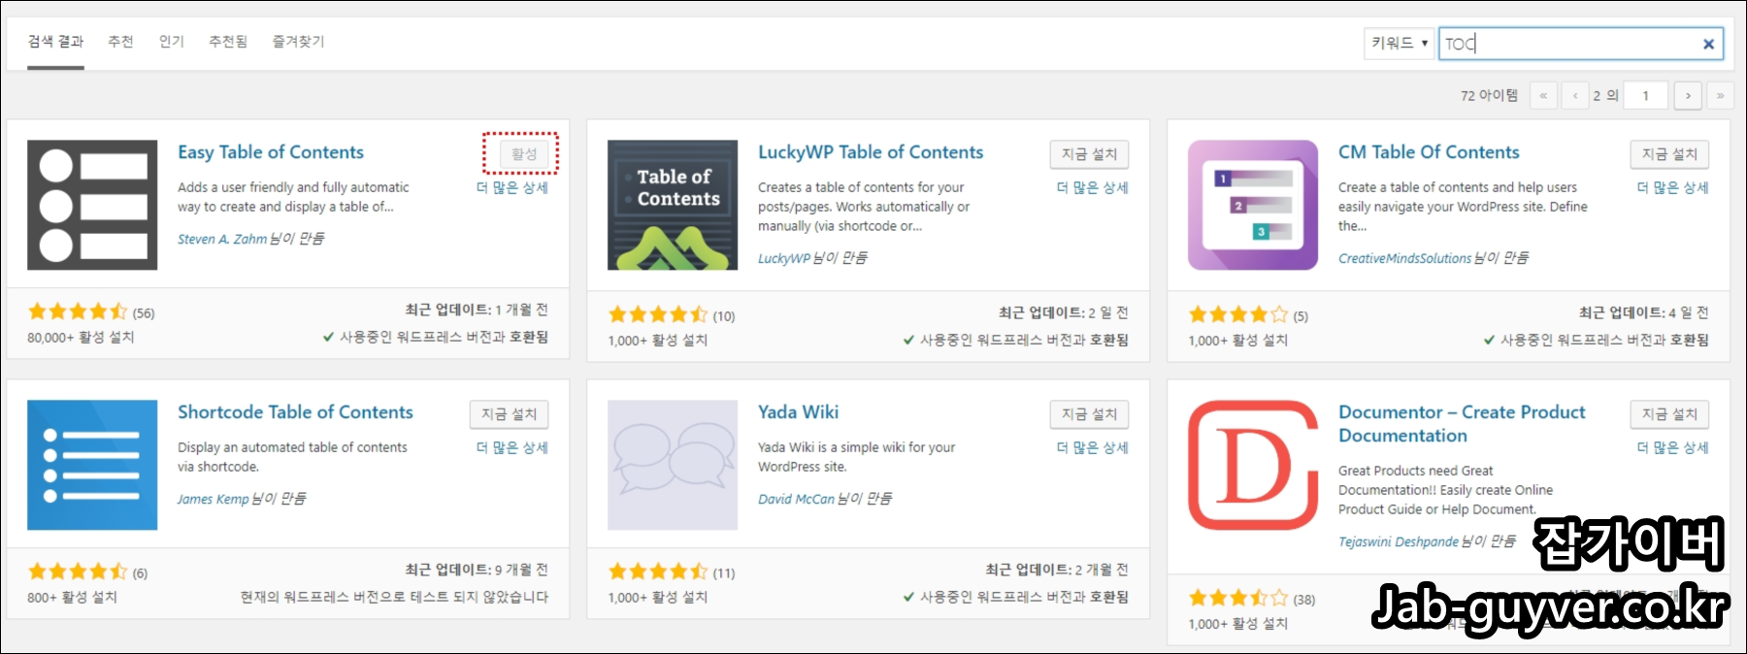
Task: Open the LuckyWP author link
Action: [x=784, y=258]
